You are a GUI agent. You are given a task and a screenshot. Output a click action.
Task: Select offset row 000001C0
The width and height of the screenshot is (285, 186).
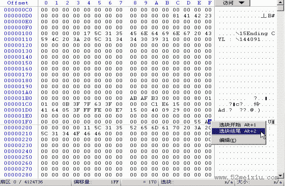tap(18, 104)
